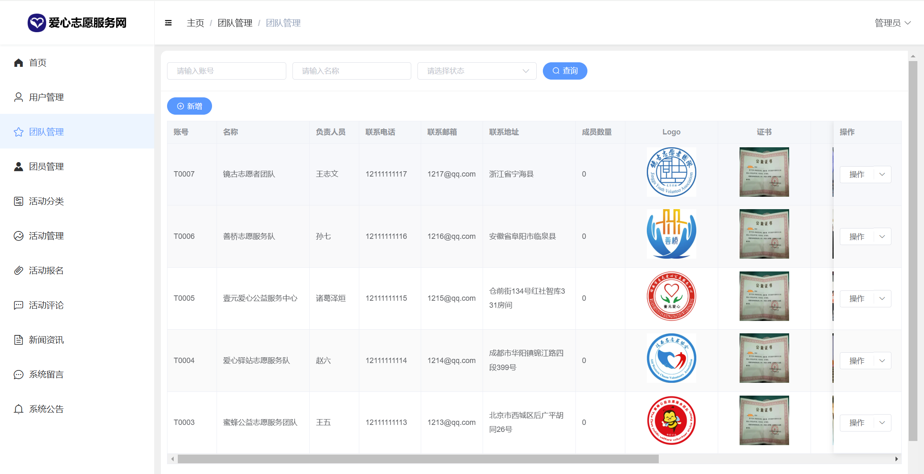Go to 活动管理 in the sidebar
This screenshot has height=474, width=924.
(x=46, y=236)
